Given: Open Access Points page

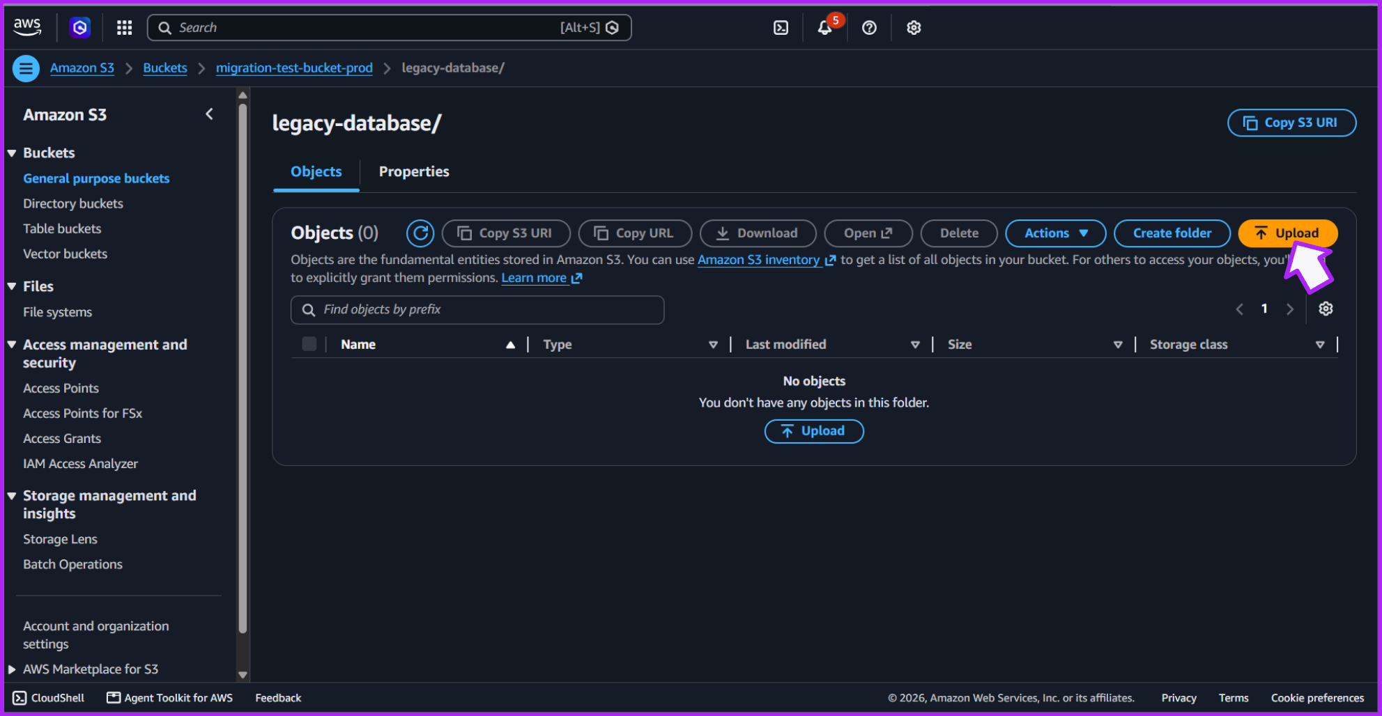Looking at the screenshot, I should click(x=61, y=388).
